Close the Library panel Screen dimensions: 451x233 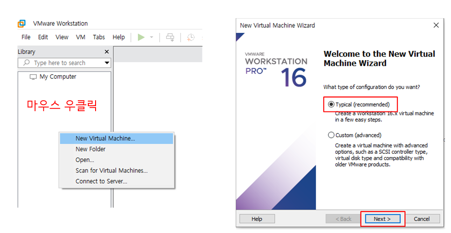pyautogui.click(x=106, y=52)
